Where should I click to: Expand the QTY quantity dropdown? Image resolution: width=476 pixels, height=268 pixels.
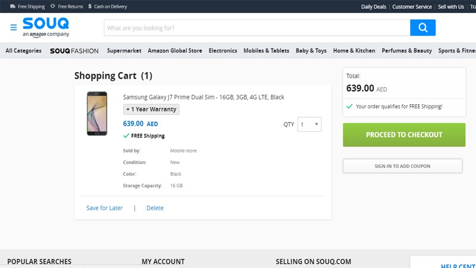[x=310, y=124]
